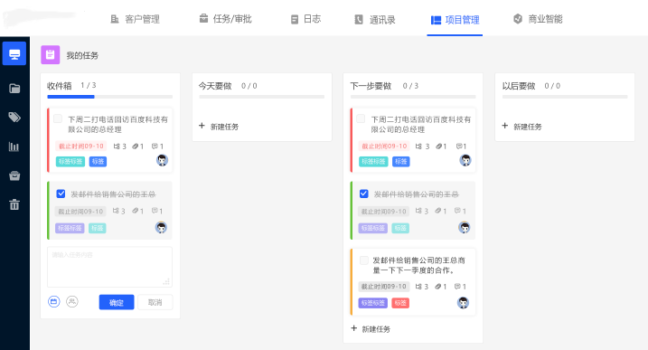Click avatar on completed 下一步要做 task card
Image resolution: width=648 pixels, height=350 pixels.
(465, 227)
